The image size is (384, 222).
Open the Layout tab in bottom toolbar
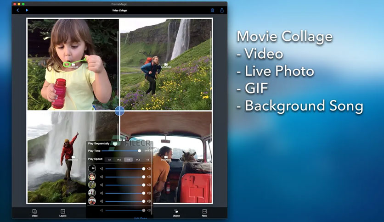pyautogui.click(x=62, y=213)
